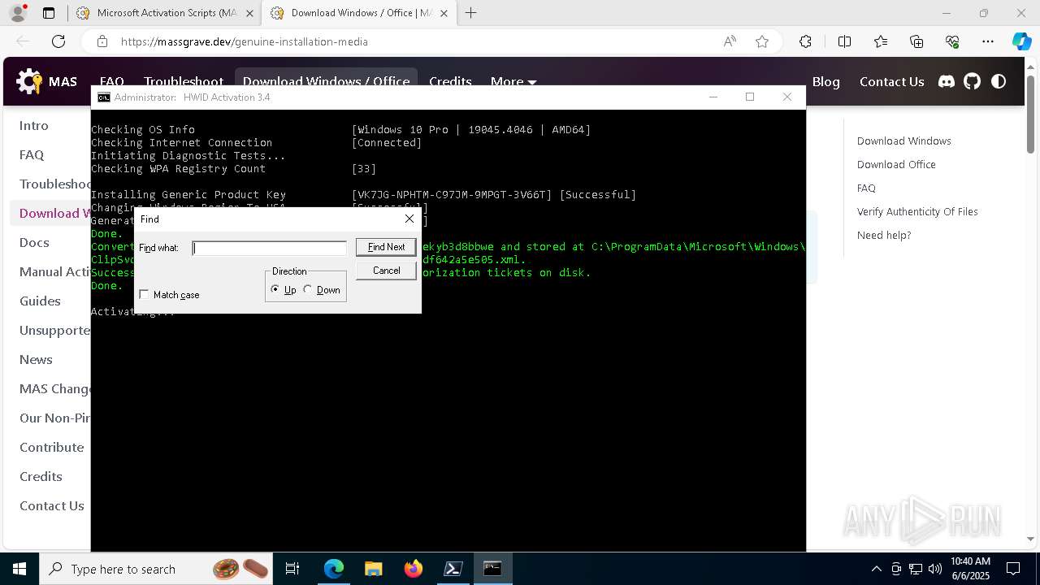The width and height of the screenshot is (1040, 585).
Task: Click the MAS gear logo icon
Action: coord(29,81)
